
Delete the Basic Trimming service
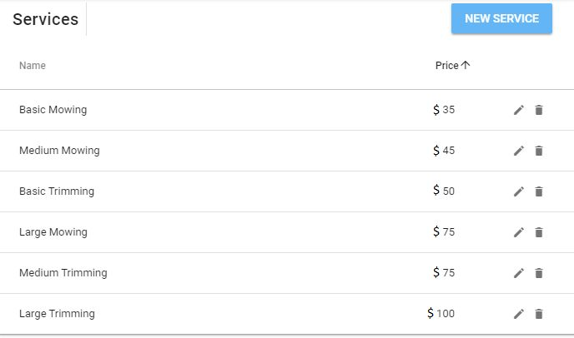[x=539, y=191]
